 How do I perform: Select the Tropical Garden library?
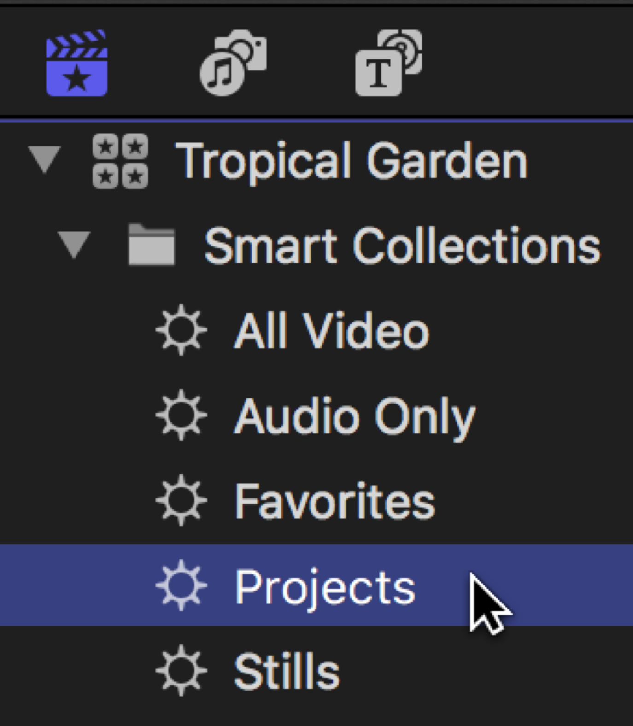coord(351,160)
